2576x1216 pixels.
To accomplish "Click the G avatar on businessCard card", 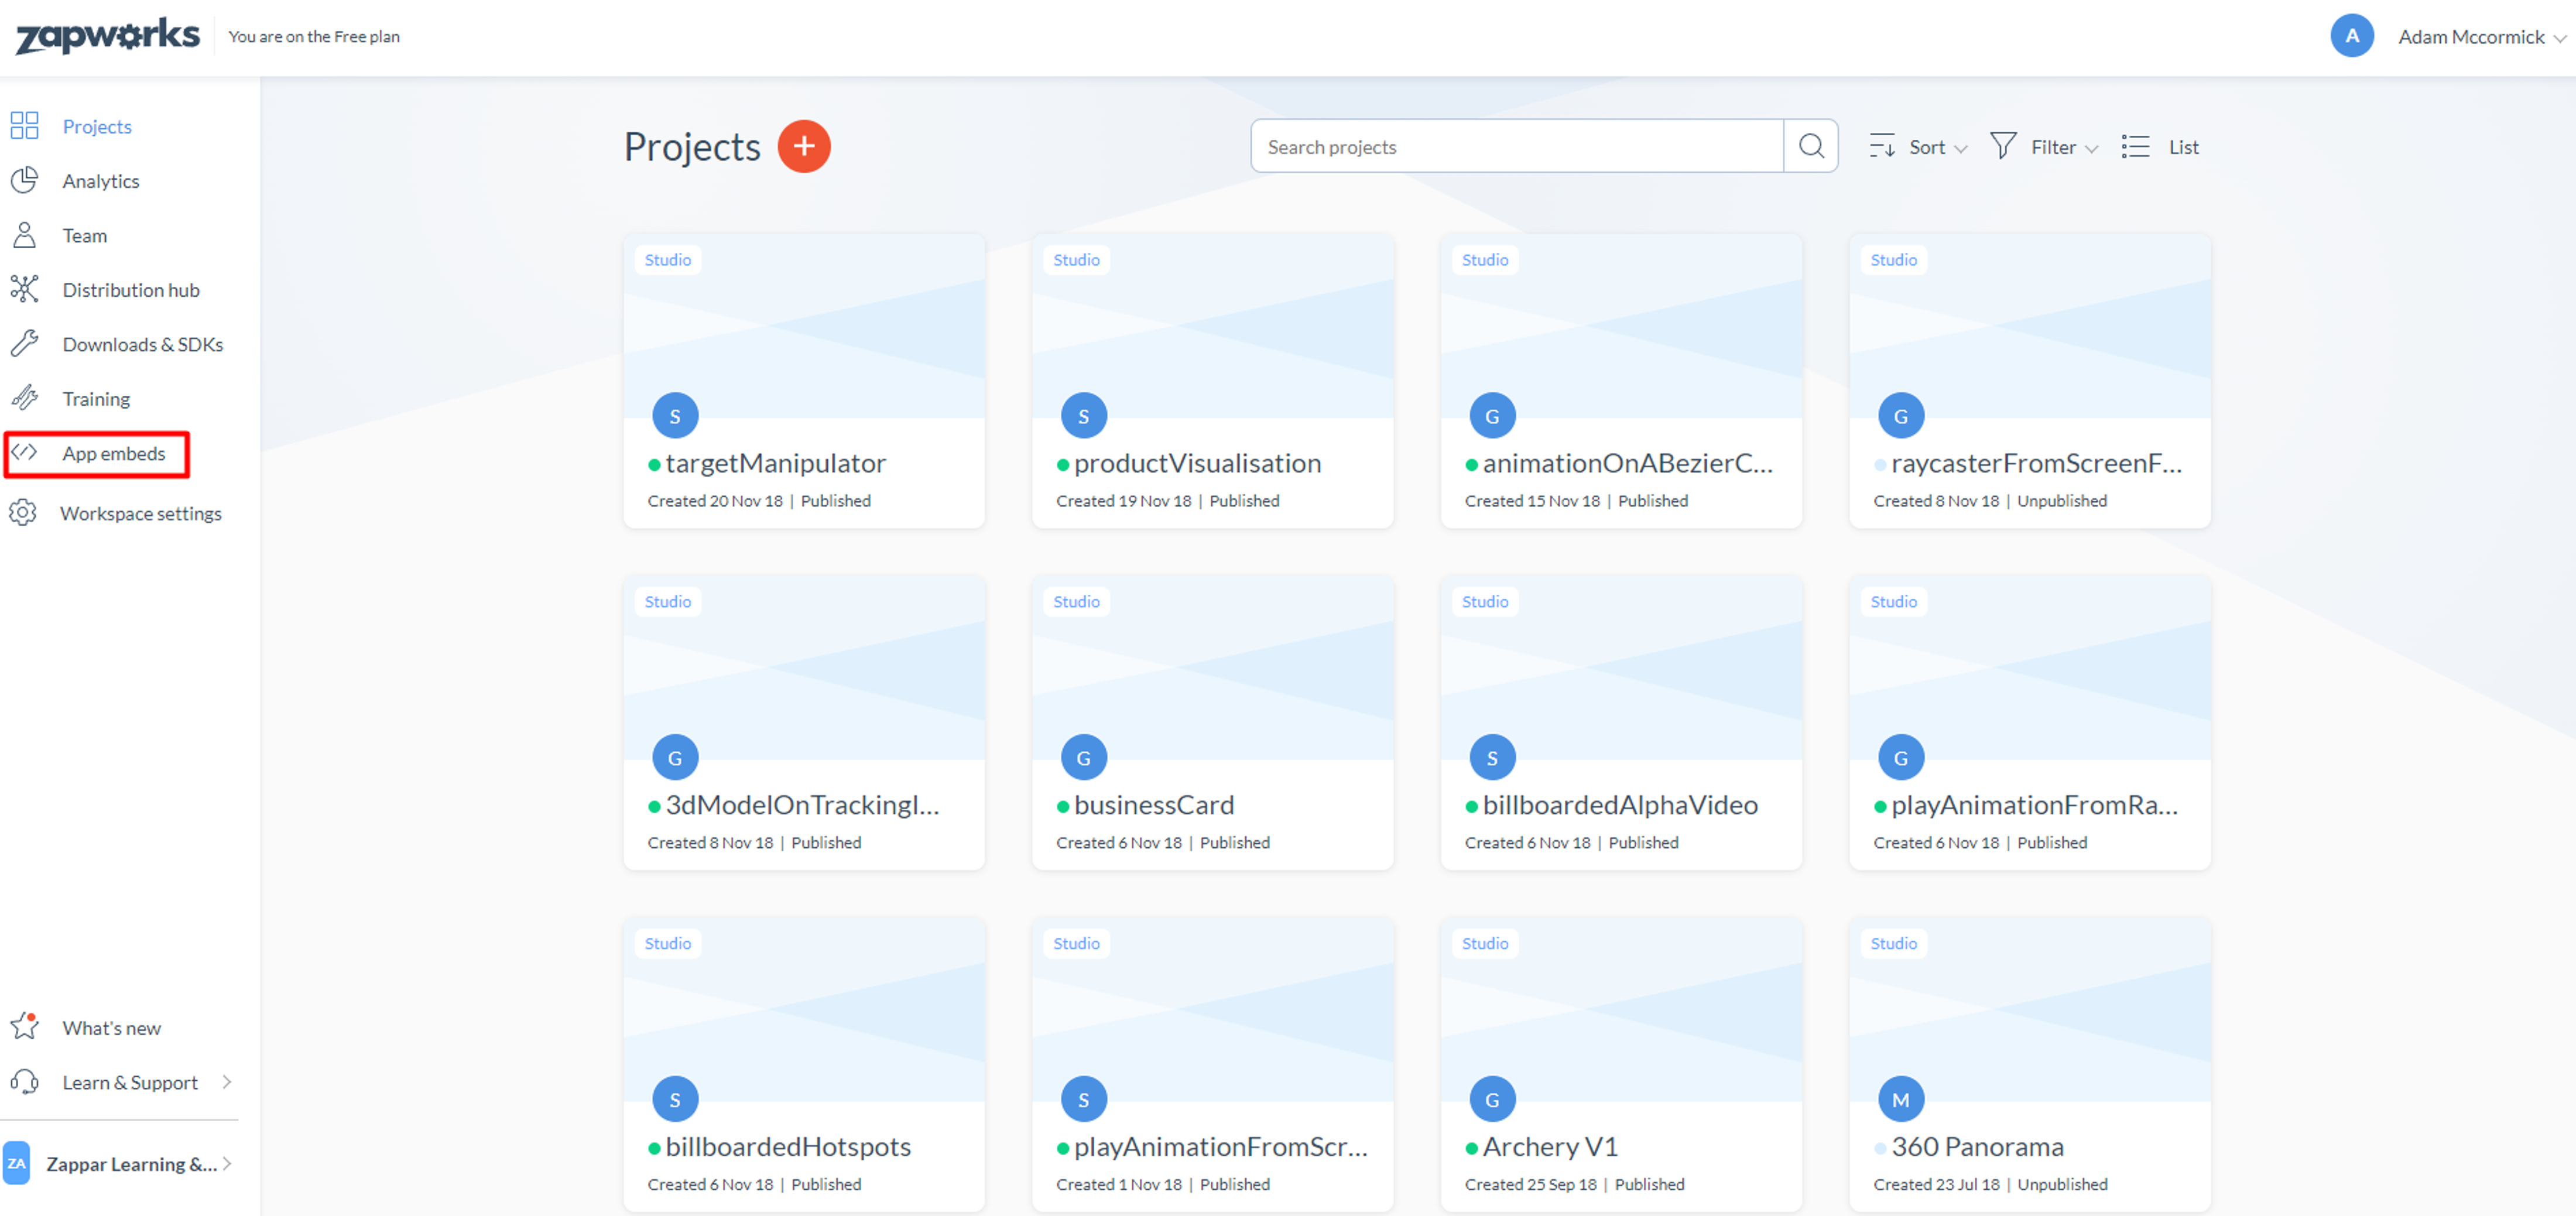I will pos(1083,757).
